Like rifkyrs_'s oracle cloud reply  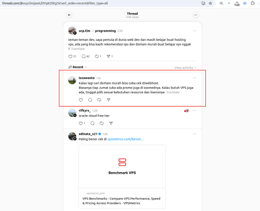[81, 123]
